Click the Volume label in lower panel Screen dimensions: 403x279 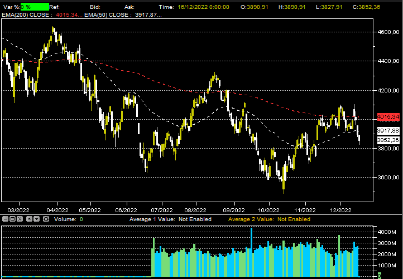point(65,219)
